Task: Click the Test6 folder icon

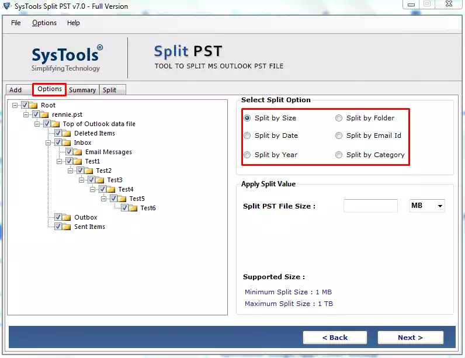Action: coord(133,208)
